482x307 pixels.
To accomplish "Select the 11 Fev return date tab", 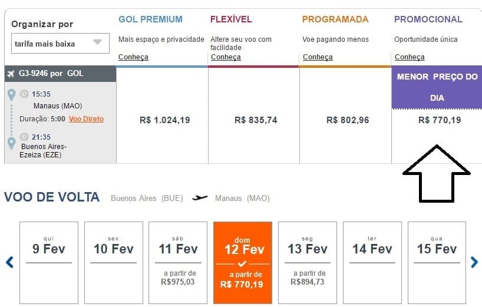I will (x=178, y=263).
